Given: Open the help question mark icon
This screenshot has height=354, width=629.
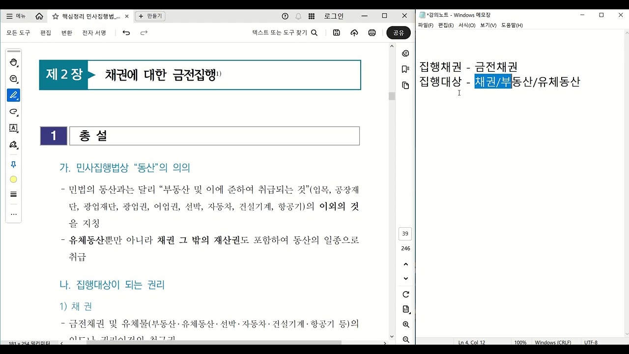Looking at the screenshot, I should 285,16.
